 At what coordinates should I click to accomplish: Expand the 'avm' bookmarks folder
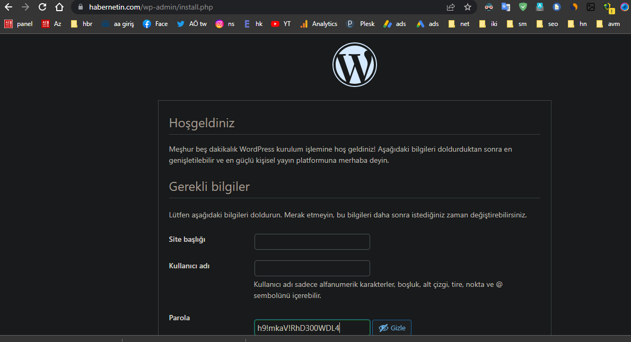608,24
